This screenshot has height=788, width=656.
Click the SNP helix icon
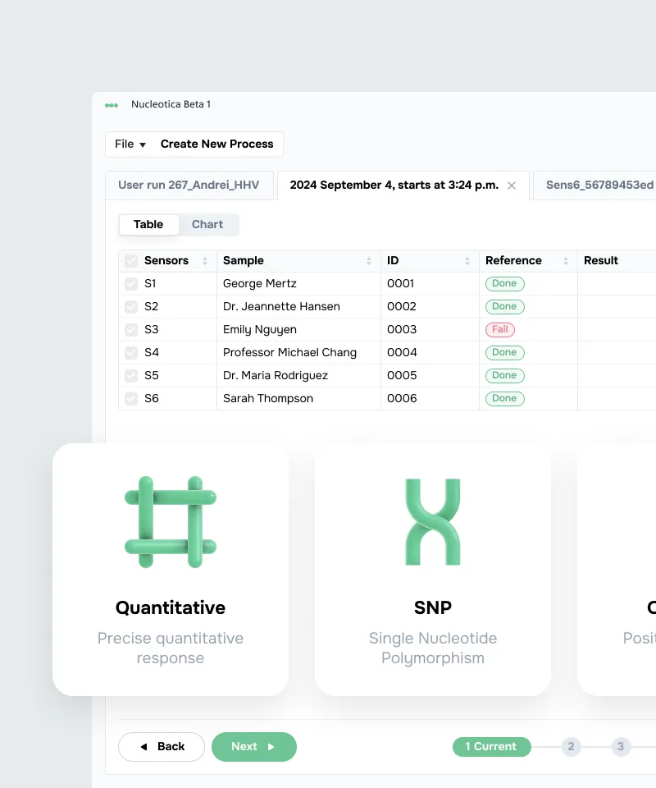pos(433,522)
